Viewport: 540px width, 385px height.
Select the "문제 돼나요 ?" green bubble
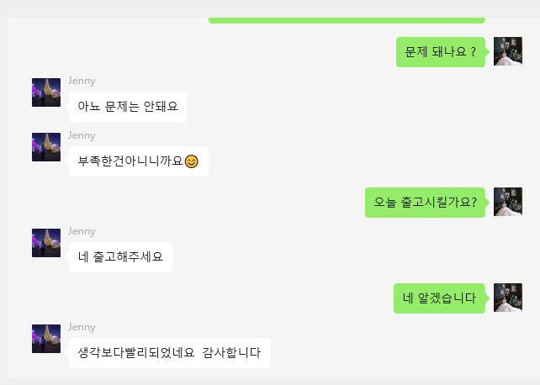coord(441,52)
